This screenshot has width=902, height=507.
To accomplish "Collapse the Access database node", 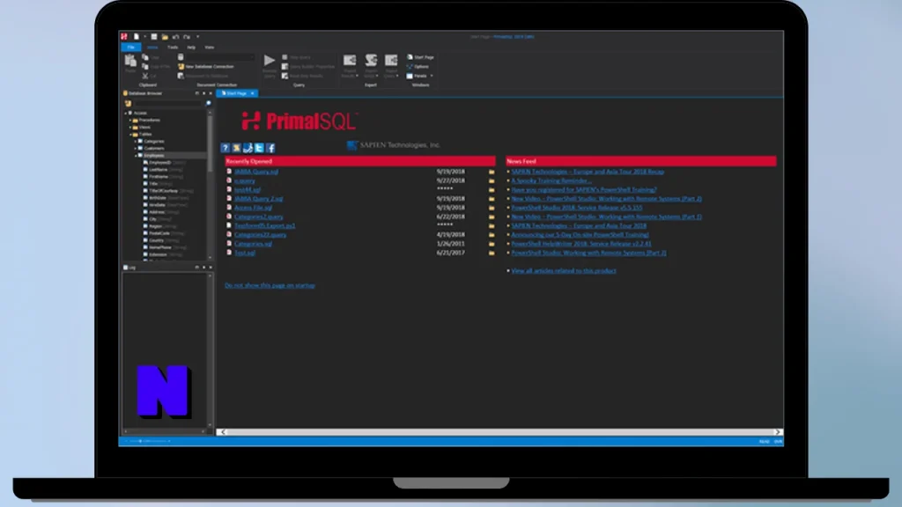I will point(126,113).
